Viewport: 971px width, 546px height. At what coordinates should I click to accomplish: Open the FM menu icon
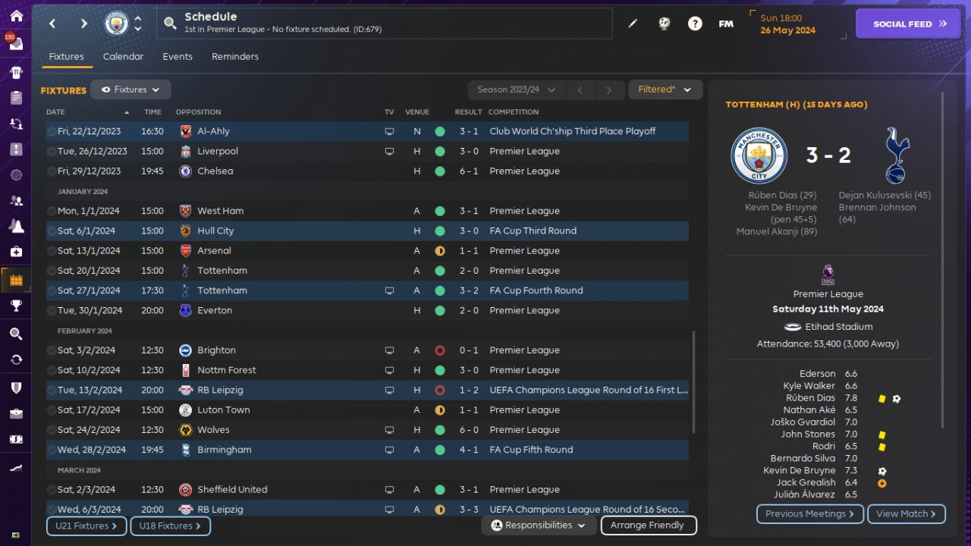(x=726, y=24)
